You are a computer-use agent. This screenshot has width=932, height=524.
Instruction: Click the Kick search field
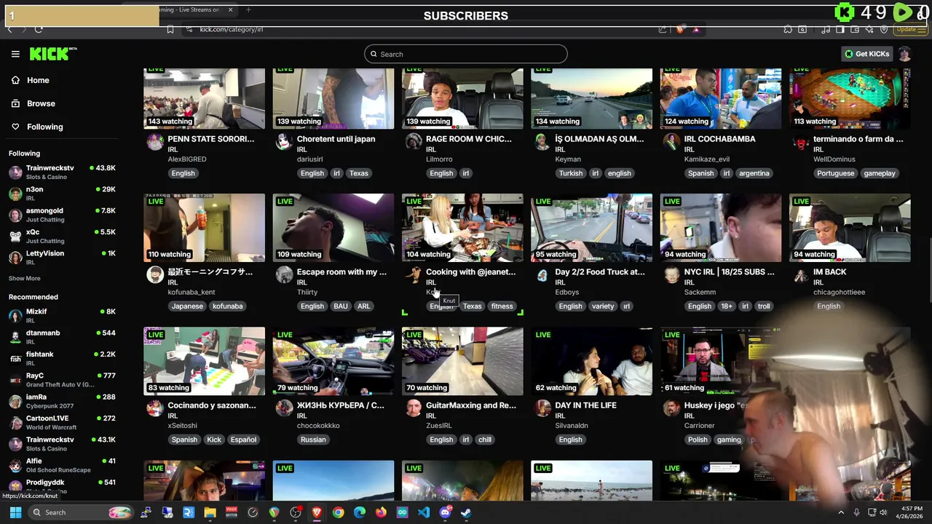(x=466, y=54)
